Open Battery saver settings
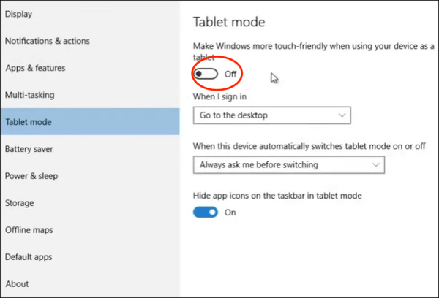 coord(29,149)
